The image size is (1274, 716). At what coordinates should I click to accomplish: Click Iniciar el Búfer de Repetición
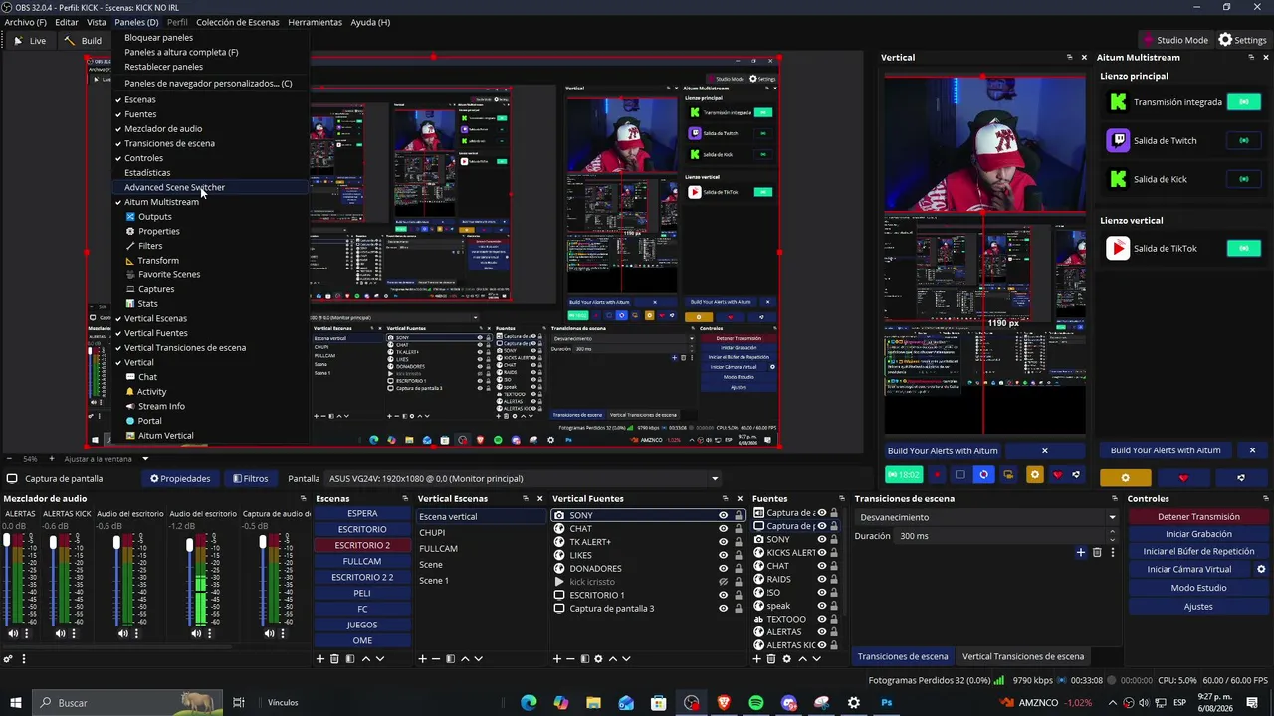1198,552
